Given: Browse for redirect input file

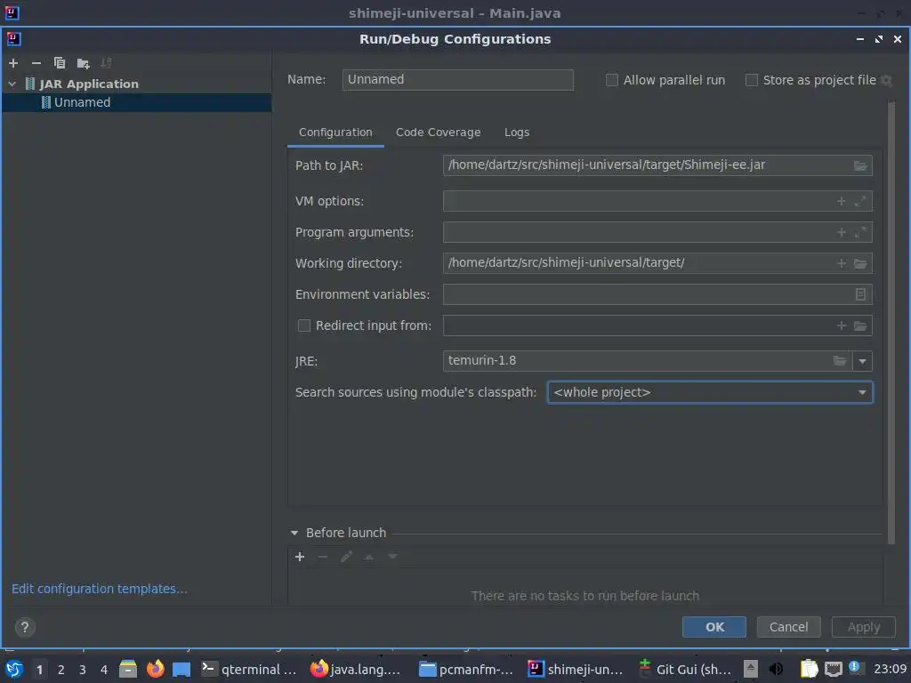Looking at the screenshot, I should [860, 325].
